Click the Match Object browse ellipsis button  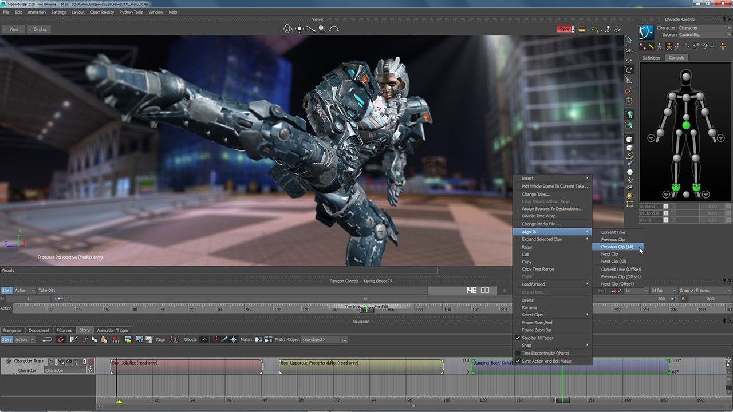344,339
